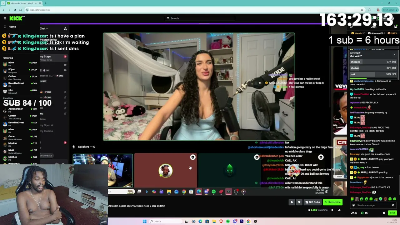400x225 pixels.
Task: Open the browser Extensions menu
Action: pyautogui.click(x=370, y=10)
